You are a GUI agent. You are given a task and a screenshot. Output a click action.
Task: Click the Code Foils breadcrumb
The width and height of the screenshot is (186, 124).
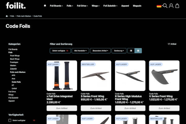(38, 16)
